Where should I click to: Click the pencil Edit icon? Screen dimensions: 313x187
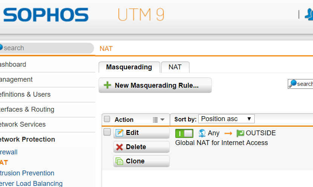(x=119, y=133)
